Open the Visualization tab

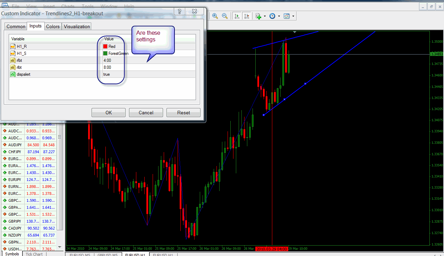(77, 26)
